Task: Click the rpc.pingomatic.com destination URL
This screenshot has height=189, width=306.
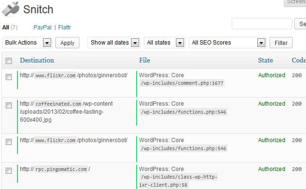Action: (x=55, y=169)
